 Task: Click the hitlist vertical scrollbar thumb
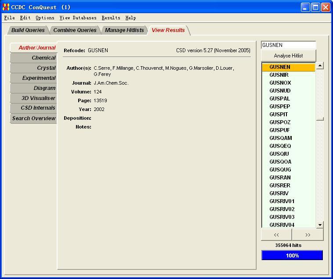(320, 119)
